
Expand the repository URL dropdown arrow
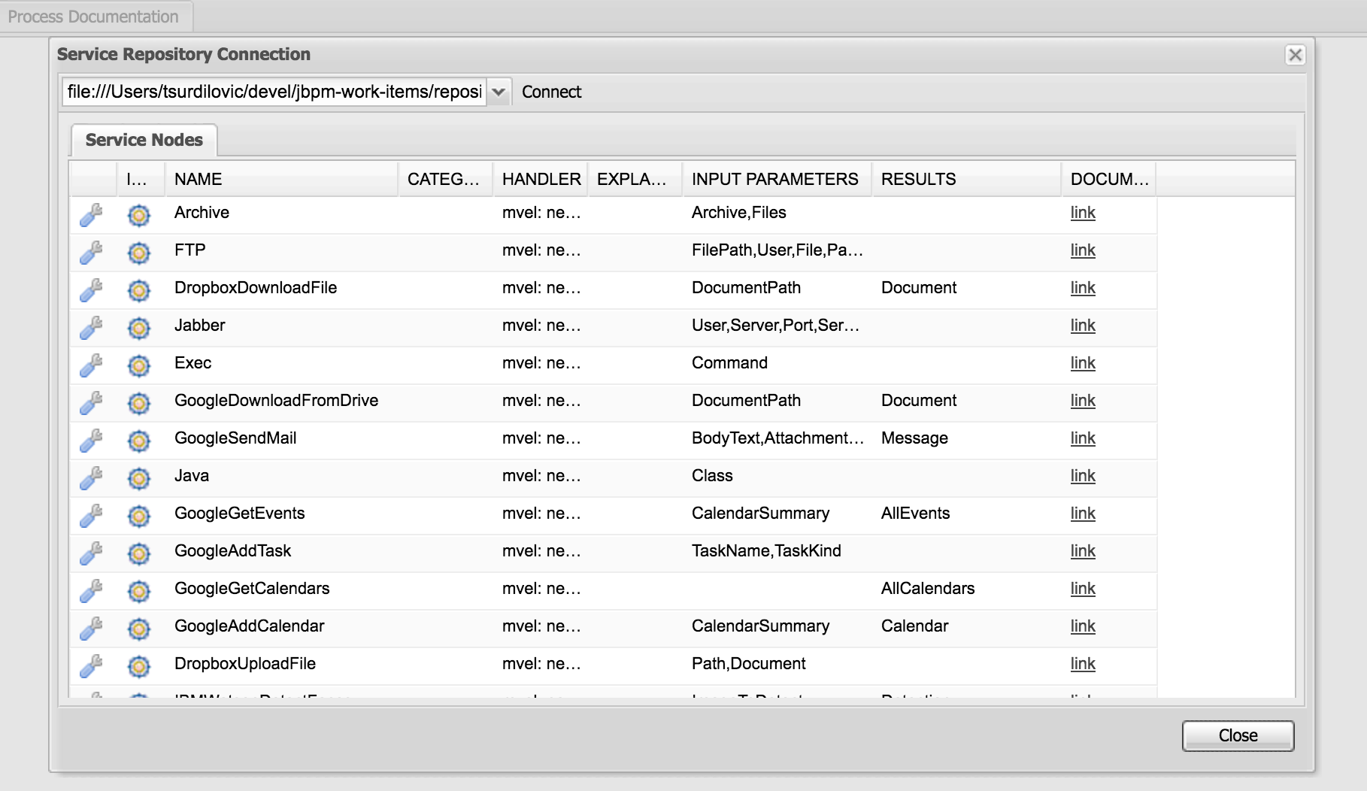coord(499,92)
